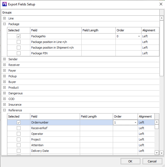Check the ReceiverRef field checkbox
The width and height of the screenshot is (165, 167).
(19, 128)
